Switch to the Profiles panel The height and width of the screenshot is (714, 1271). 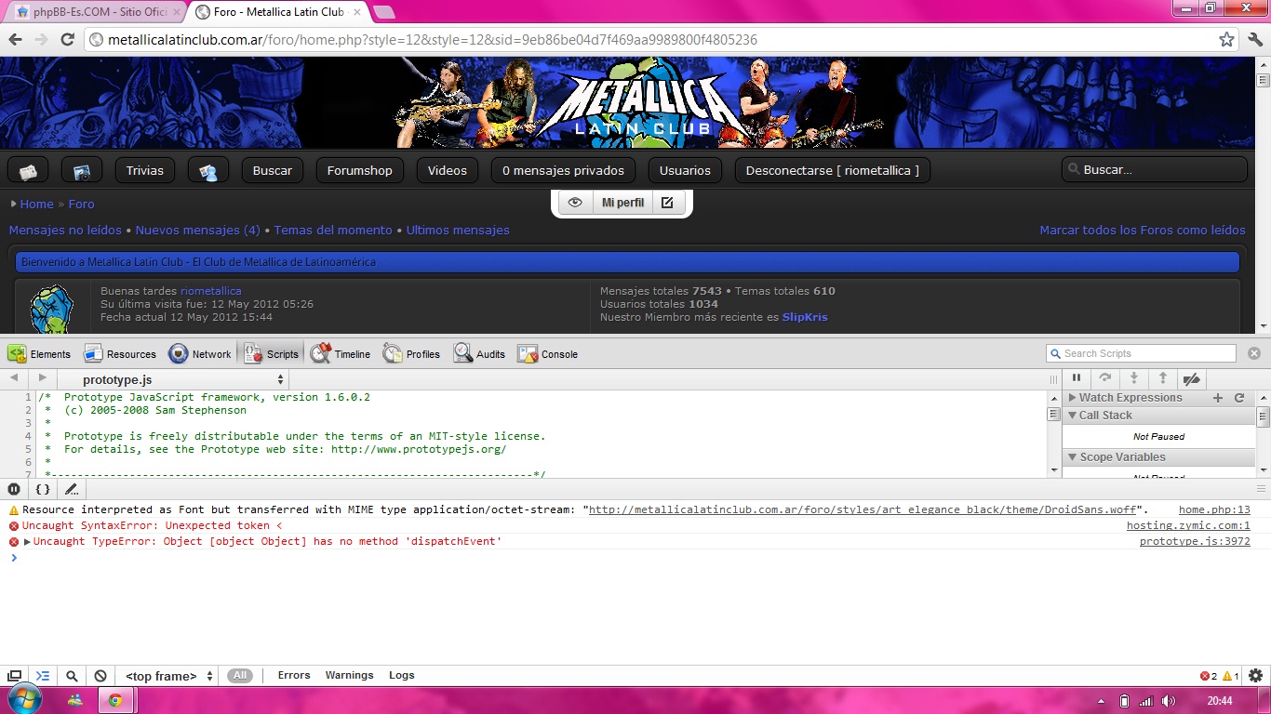click(x=411, y=353)
